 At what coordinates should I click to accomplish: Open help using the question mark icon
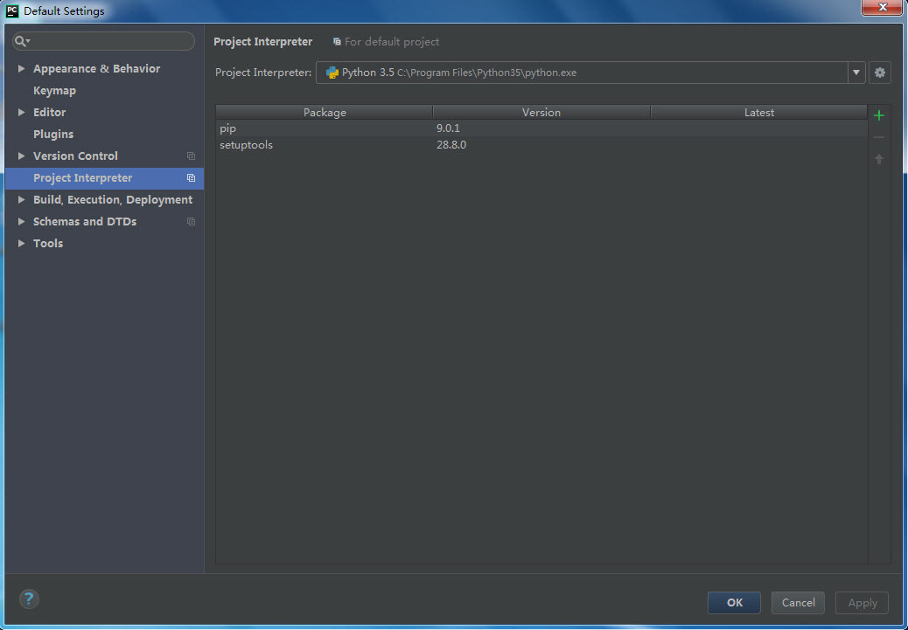point(29,599)
